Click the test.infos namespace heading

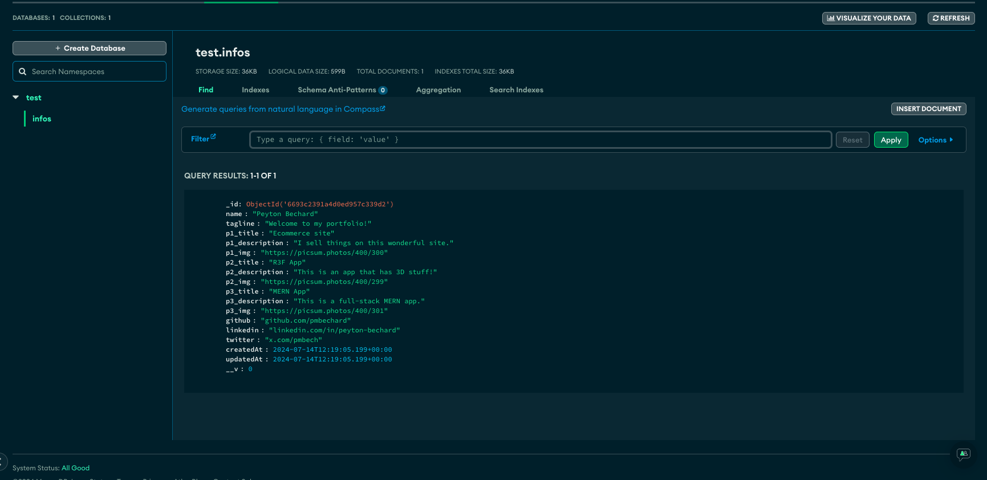tap(223, 52)
